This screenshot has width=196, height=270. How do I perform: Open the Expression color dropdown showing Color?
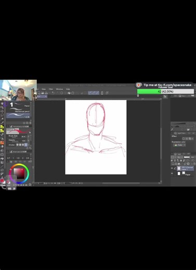click(179, 145)
